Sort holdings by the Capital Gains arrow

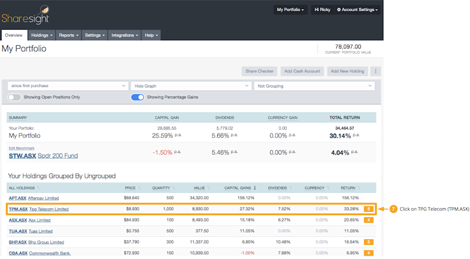(255, 188)
